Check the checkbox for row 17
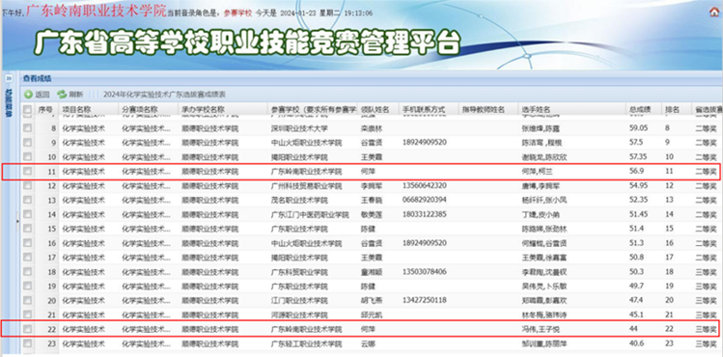 pyautogui.click(x=28, y=257)
